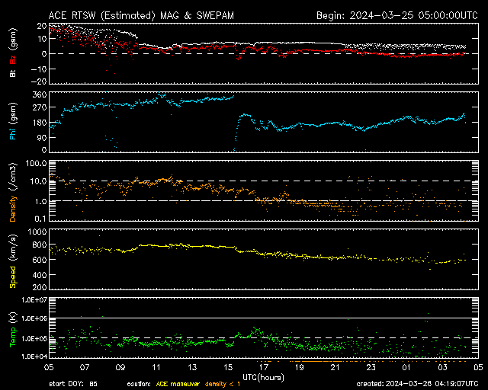This screenshot has height=390, width=488.
Task: Click the Temp (K) axis label
Action: (x=13, y=329)
